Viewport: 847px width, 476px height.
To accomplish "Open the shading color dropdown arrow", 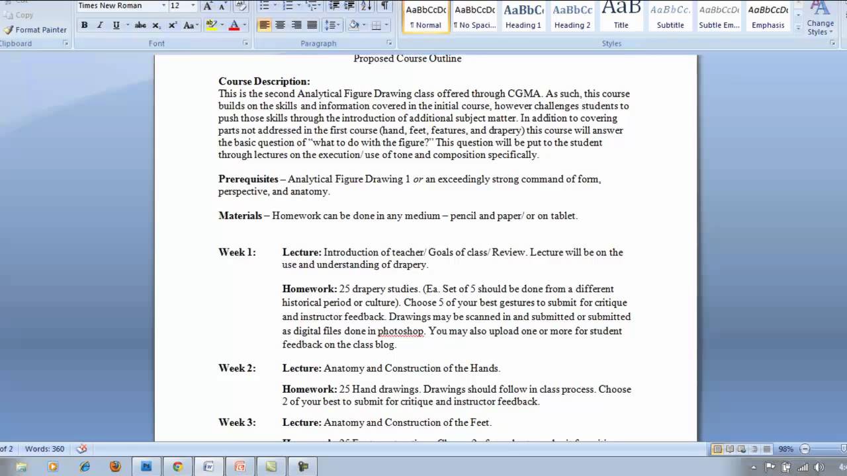I will coord(364,25).
